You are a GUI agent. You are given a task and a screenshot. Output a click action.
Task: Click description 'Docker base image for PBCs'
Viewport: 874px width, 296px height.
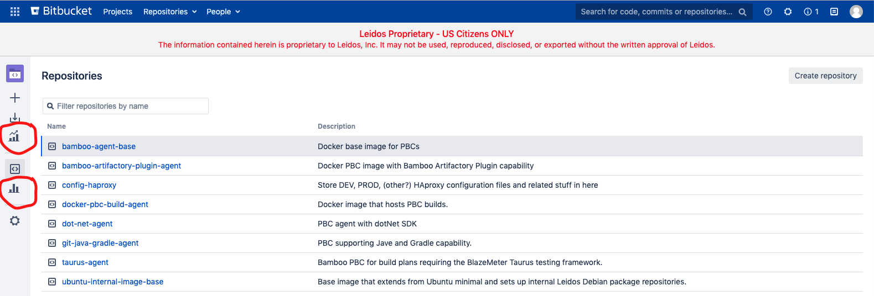click(369, 146)
